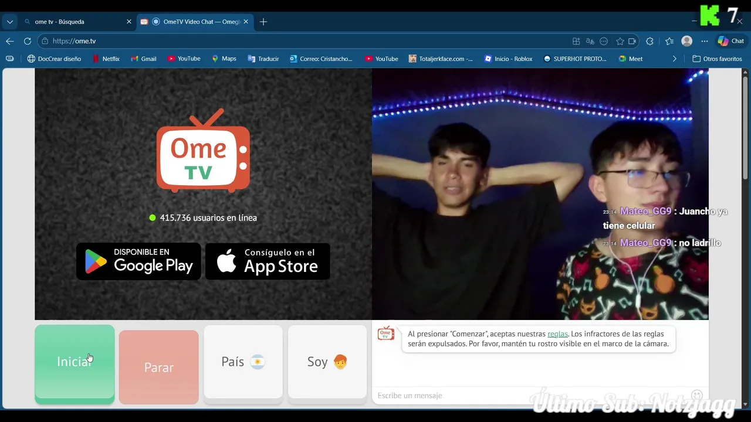
Task: Open a new browser tab
Action: [263, 22]
